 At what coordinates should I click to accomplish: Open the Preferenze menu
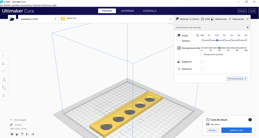47,5
